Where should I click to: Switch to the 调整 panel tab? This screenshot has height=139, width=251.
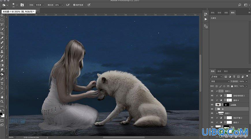coord(226,13)
